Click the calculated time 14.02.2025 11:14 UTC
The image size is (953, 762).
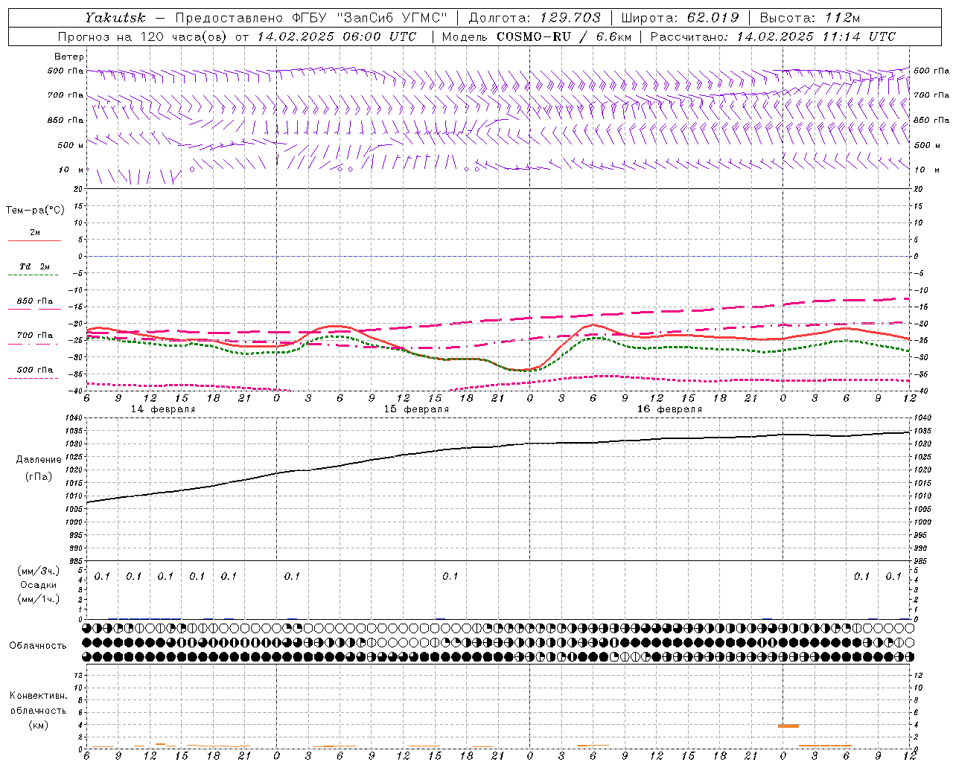[816, 36]
